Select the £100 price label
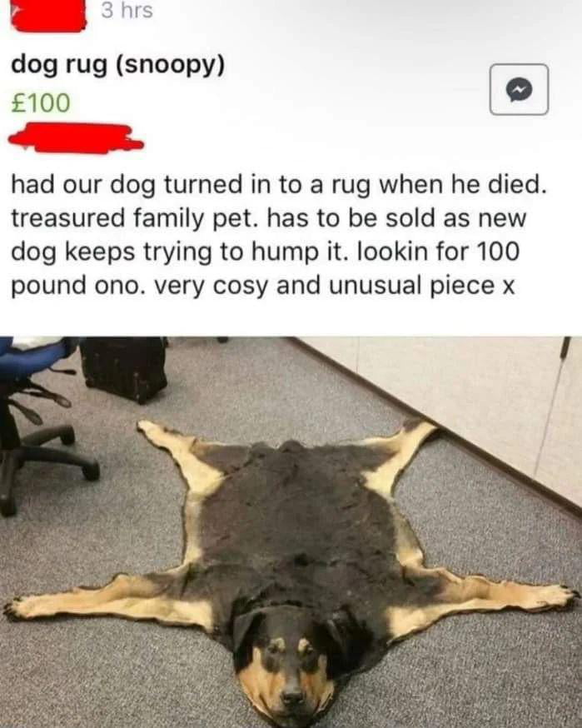Image resolution: width=582 pixels, height=728 pixels. [x=41, y=102]
